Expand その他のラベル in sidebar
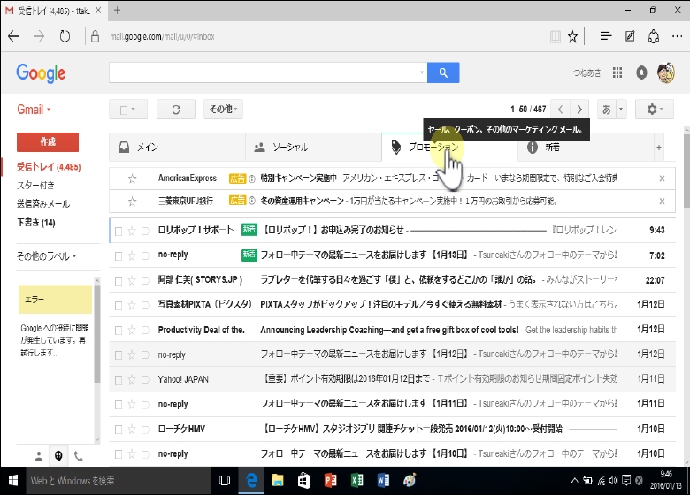The height and width of the screenshot is (495, 690). [x=46, y=256]
